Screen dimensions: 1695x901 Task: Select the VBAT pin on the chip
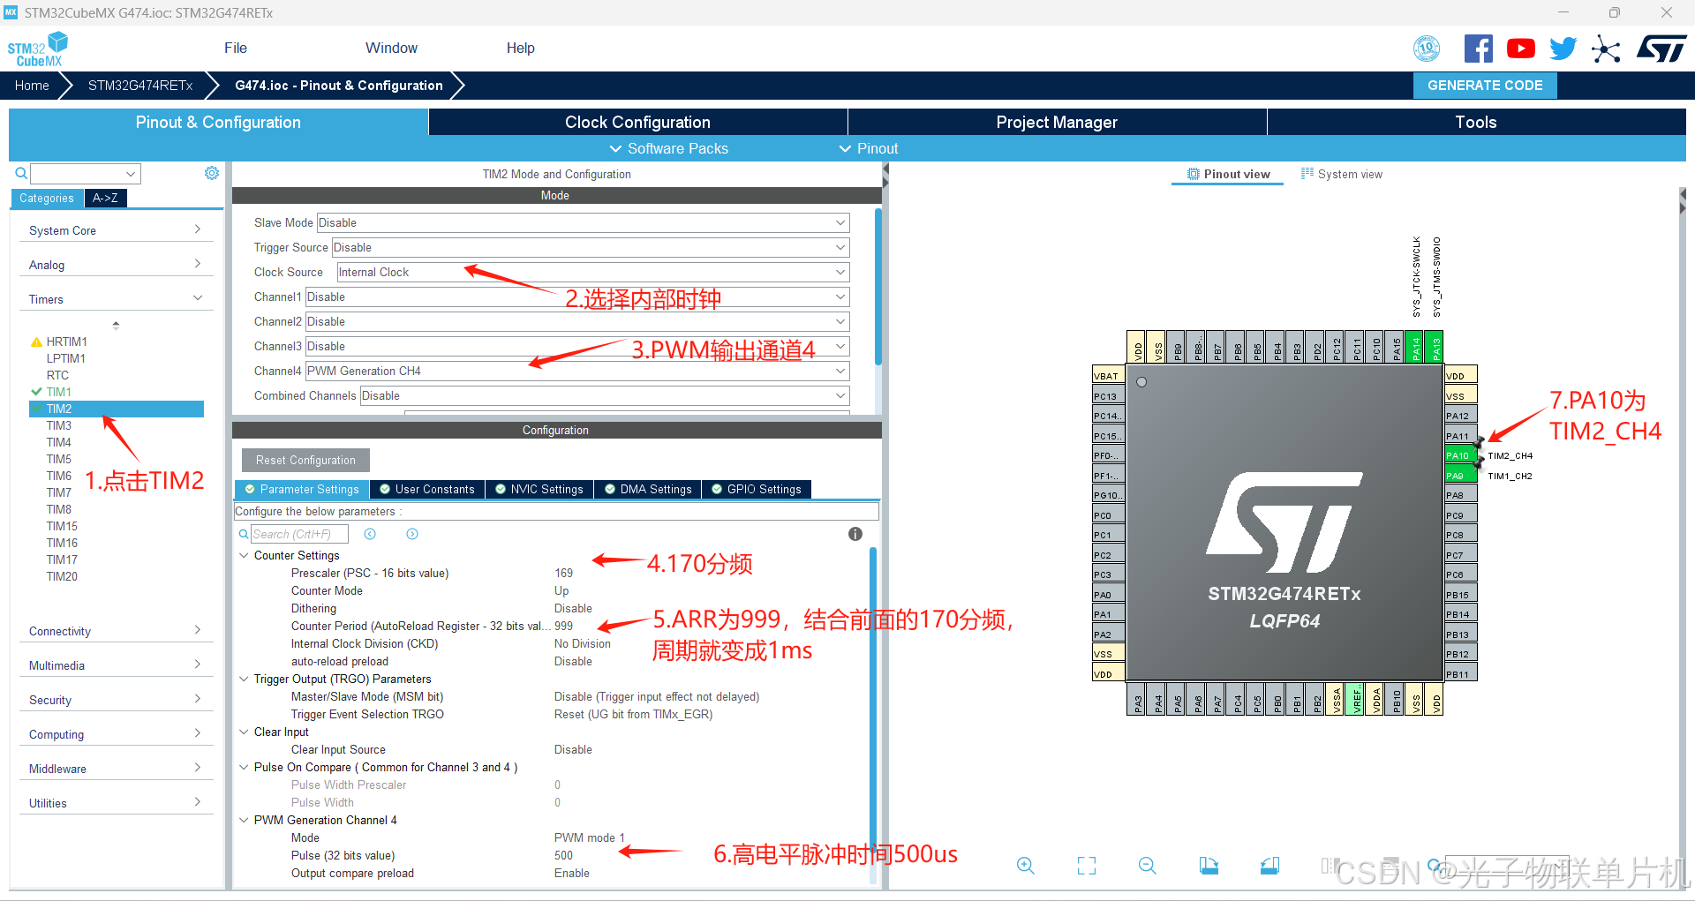tap(1109, 376)
